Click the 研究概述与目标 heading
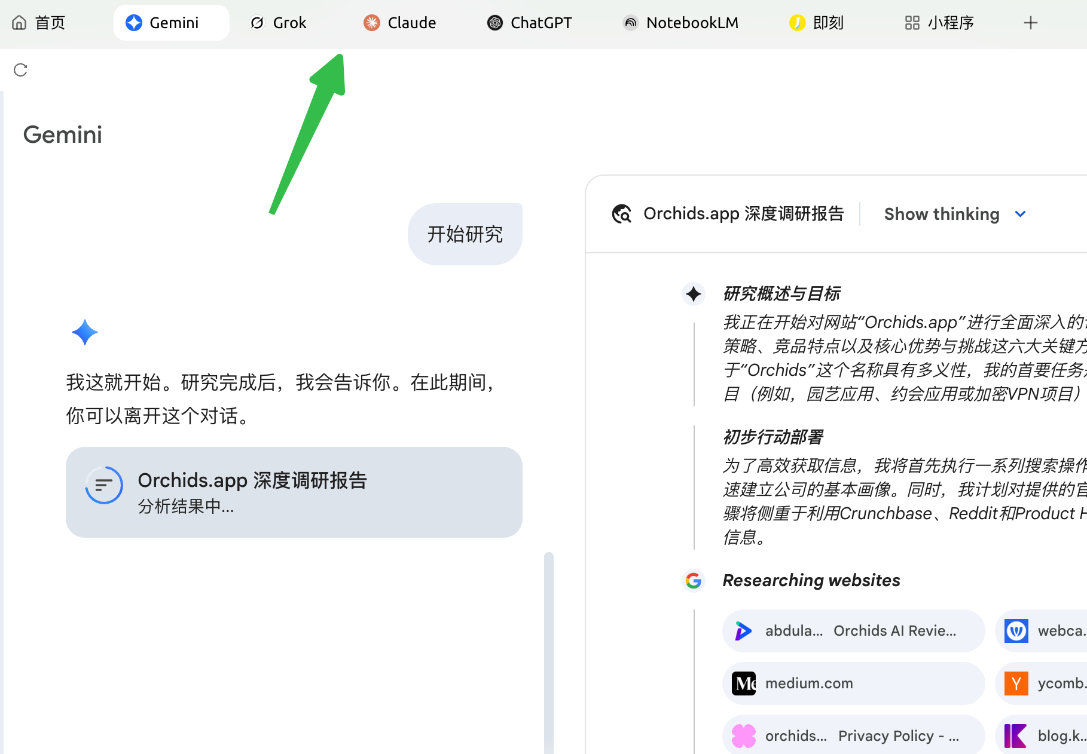This screenshot has height=754, width=1087. 781,294
